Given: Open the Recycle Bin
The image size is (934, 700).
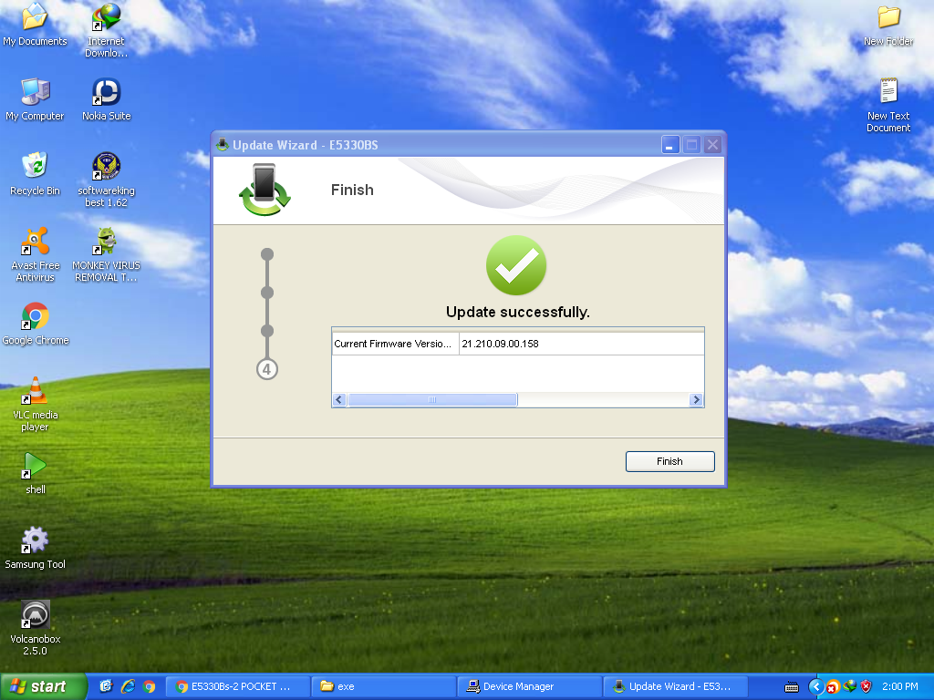Looking at the screenshot, I should (x=35, y=168).
